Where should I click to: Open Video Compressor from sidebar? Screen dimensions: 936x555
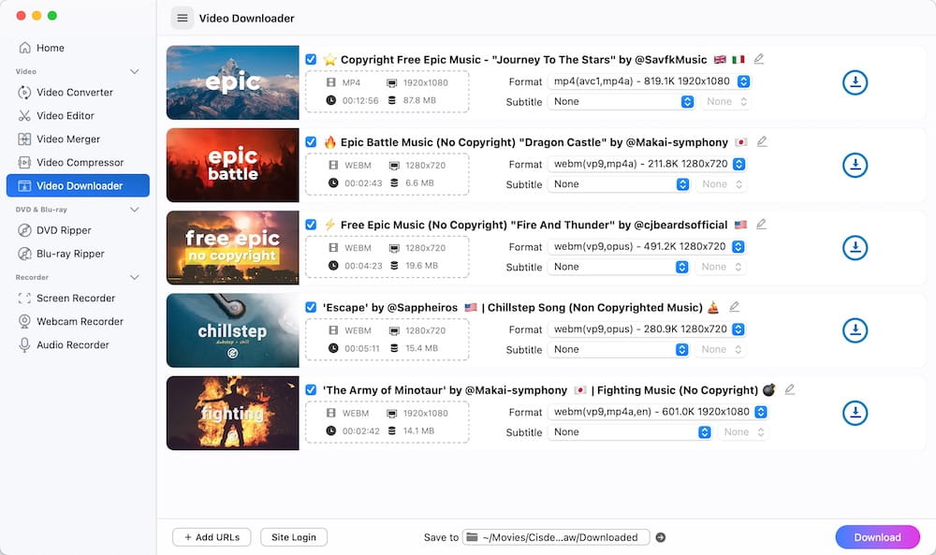(x=78, y=162)
